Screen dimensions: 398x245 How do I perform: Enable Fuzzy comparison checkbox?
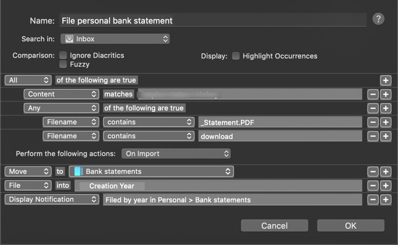63,64
